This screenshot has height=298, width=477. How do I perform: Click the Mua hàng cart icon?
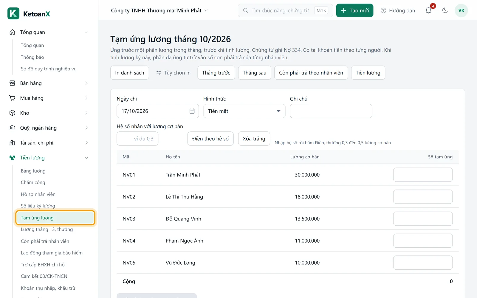(12, 98)
